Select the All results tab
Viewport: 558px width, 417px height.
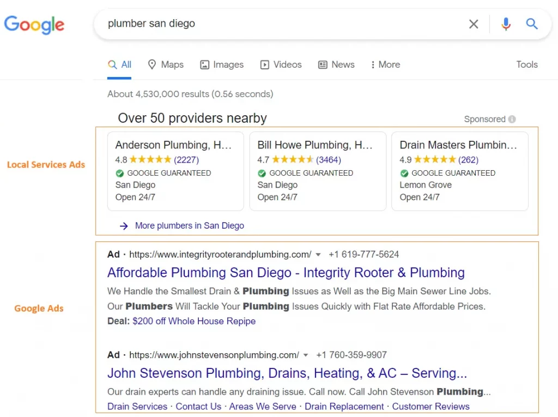click(119, 64)
